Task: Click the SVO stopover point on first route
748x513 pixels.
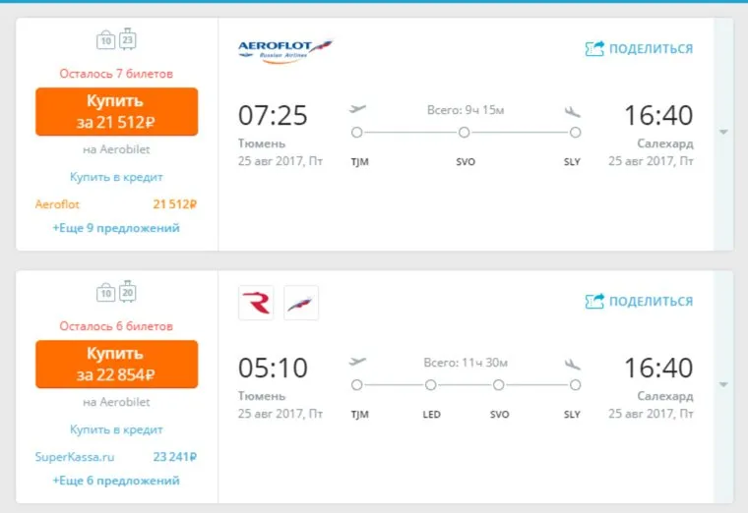Action: [x=464, y=133]
